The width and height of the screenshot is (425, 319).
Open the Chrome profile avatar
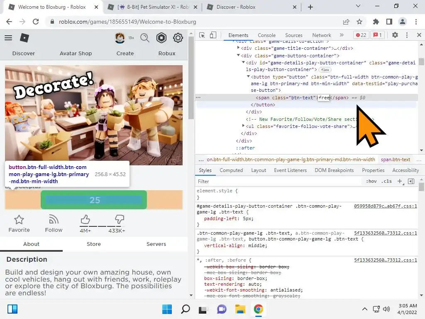click(403, 22)
